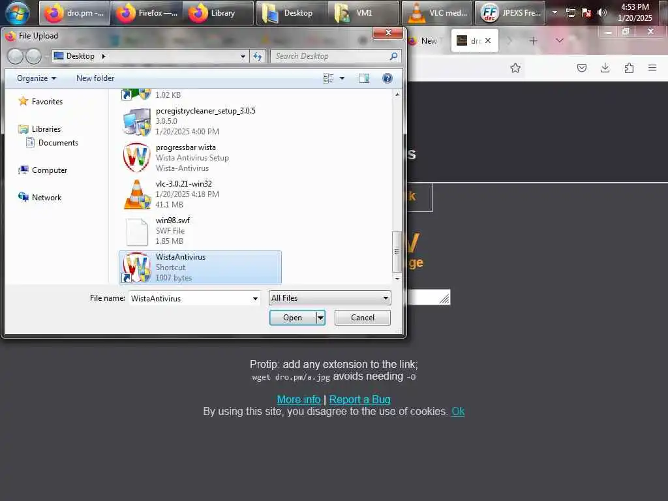Select vlc-3.0.21-win32 installer file
The width and height of the screenshot is (668, 501).
click(200, 194)
